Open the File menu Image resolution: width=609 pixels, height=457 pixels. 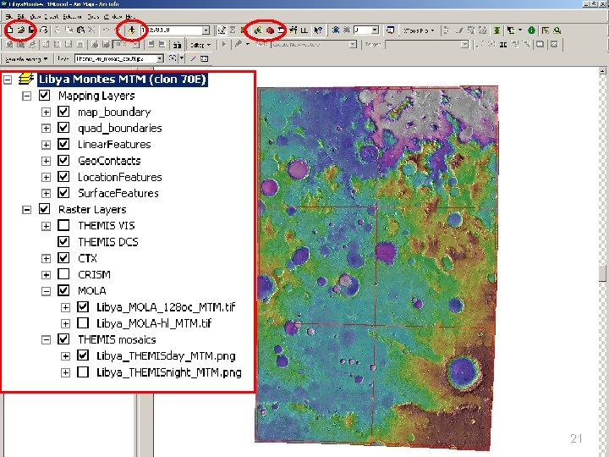tap(9, 17)
